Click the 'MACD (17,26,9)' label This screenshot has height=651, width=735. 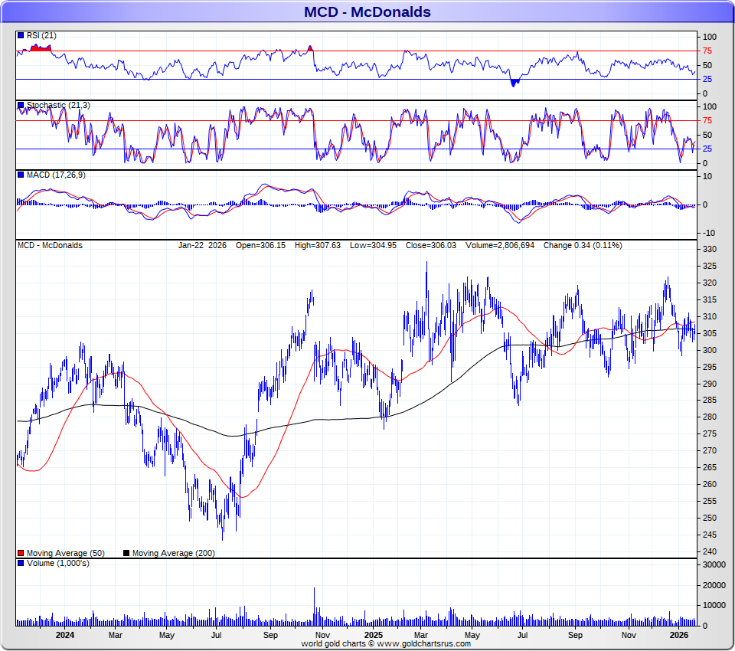(x=56, y=175)
